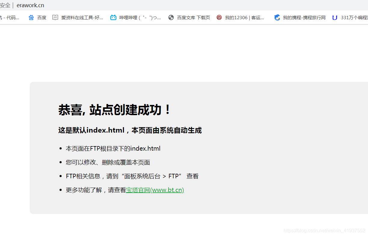368x236 pixels.
Task: Open the 宝塔官网(www.bt.cn) link
Action: pos(155,190)
